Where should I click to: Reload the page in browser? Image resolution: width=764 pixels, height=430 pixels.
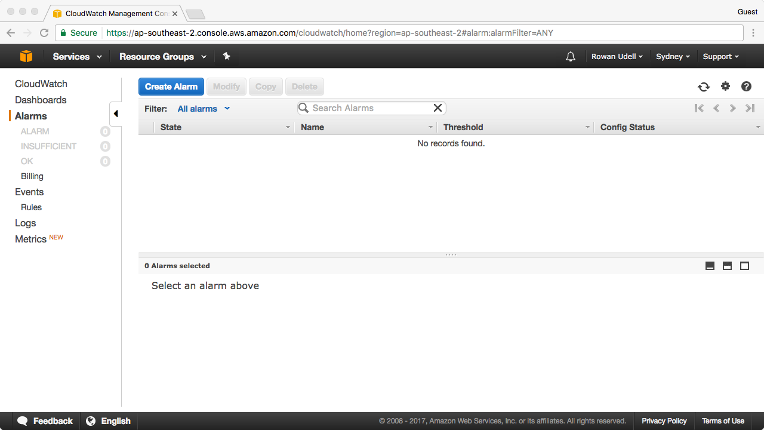pyautogui.click(x=44, y=33)
